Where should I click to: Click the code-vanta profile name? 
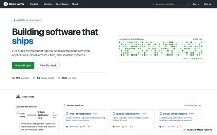(28, 97)
